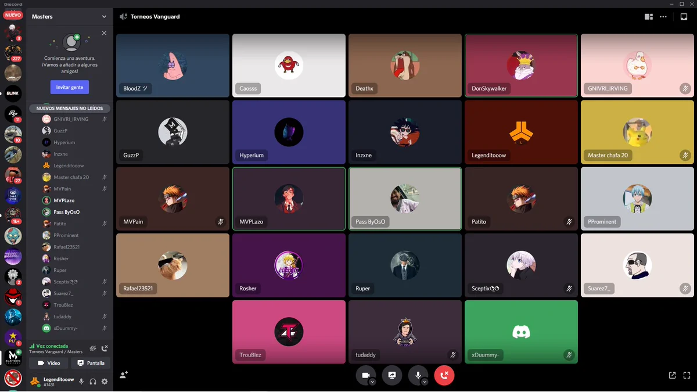Mute microphone in the user panel

(81, 382)
